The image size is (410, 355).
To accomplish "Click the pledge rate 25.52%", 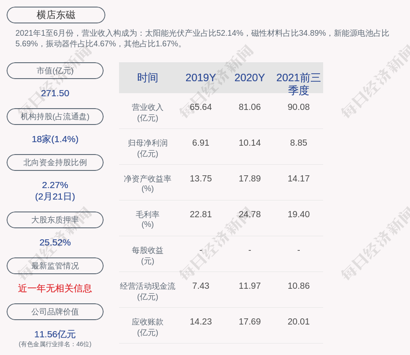I will point(55,242).
